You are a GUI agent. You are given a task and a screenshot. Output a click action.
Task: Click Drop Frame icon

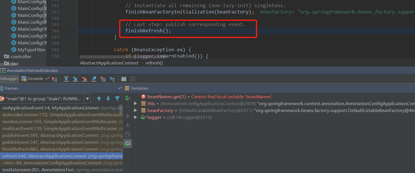[103, 79]
